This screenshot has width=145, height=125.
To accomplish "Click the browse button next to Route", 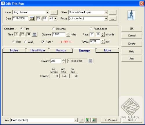I will (113, 19).
